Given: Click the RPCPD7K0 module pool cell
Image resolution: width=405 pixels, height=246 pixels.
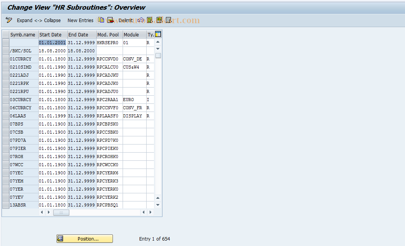Looking at the screenshot, I should point(109,140).
